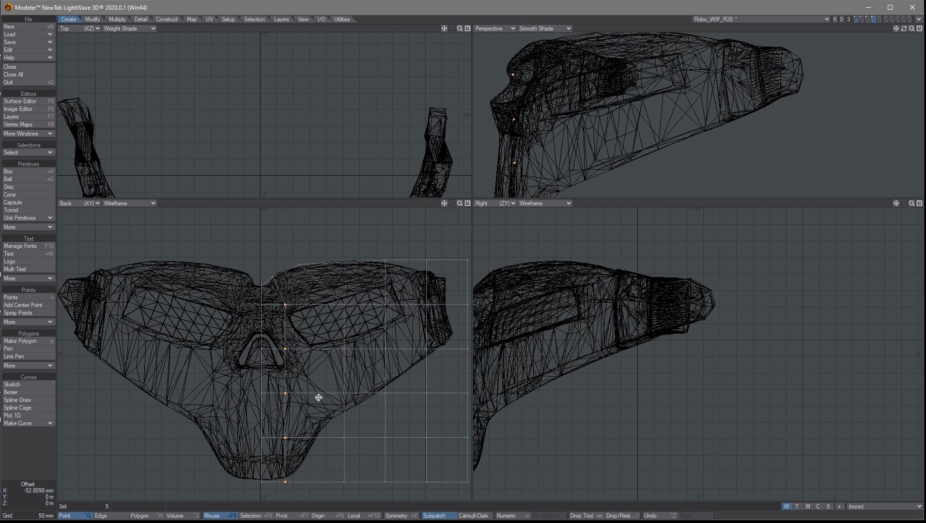The image size is (926, 523).
Task: Open the Make Curve dropdown
Action: 28,423
